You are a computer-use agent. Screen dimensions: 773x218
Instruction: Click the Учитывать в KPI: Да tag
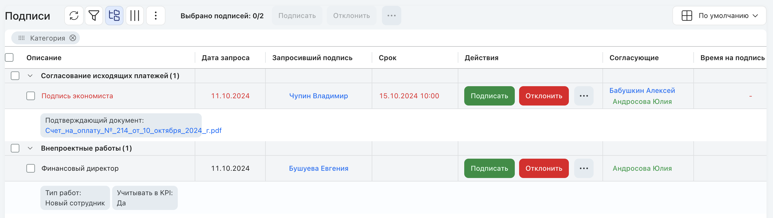click(x=145, y=198)
